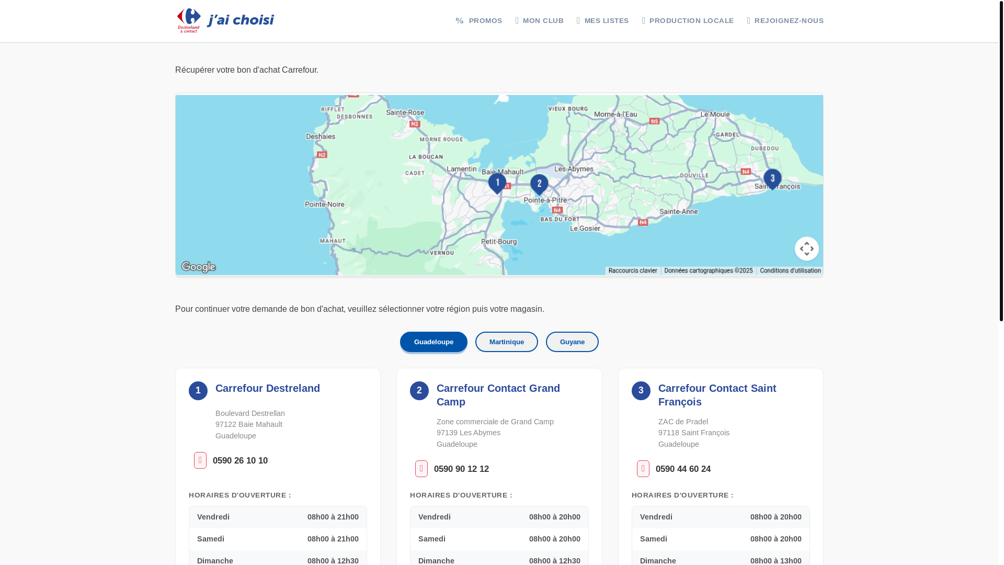1004x565 pixels.
Task: Click the Google logo on map
Action: click(199, 267)
